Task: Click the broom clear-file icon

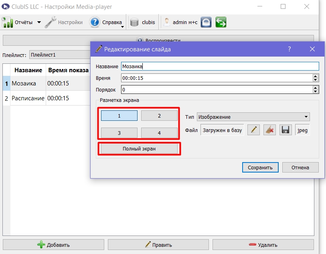Action: pos(269,130)
